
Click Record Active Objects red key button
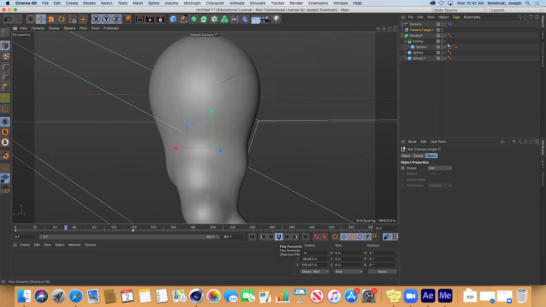[x=316, y=237]
